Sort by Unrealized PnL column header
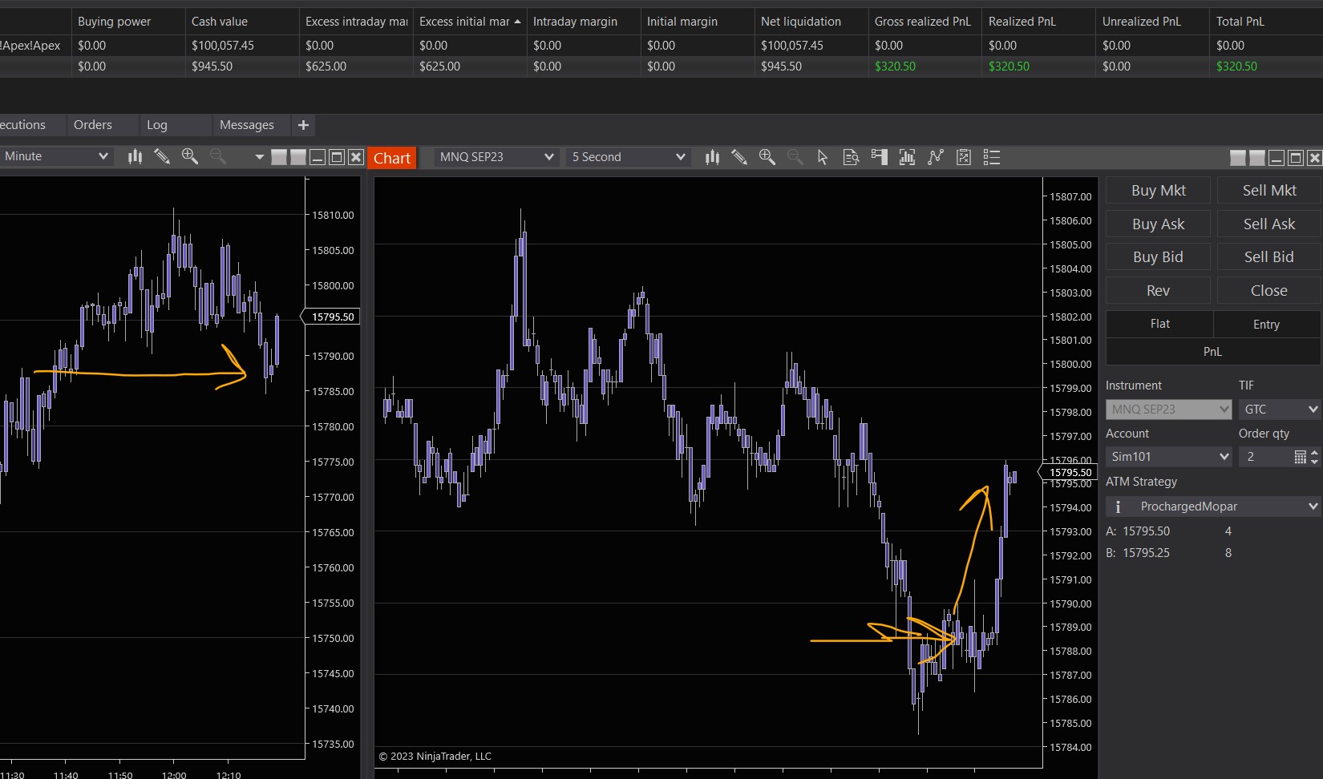1323x779 pixels. (x=1153, y=22)
